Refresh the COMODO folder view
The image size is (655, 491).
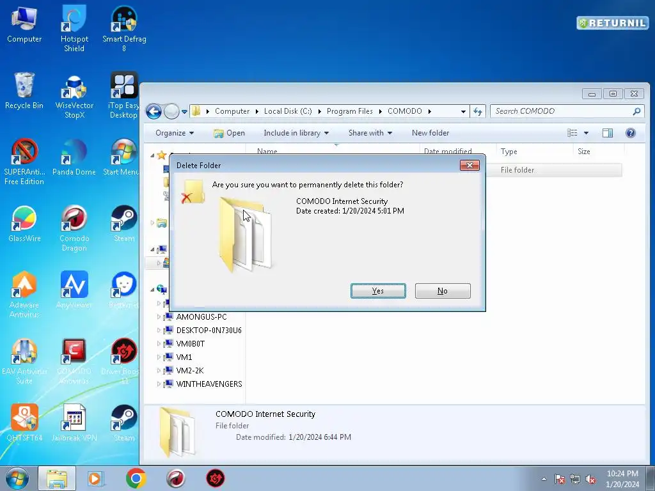477,111
